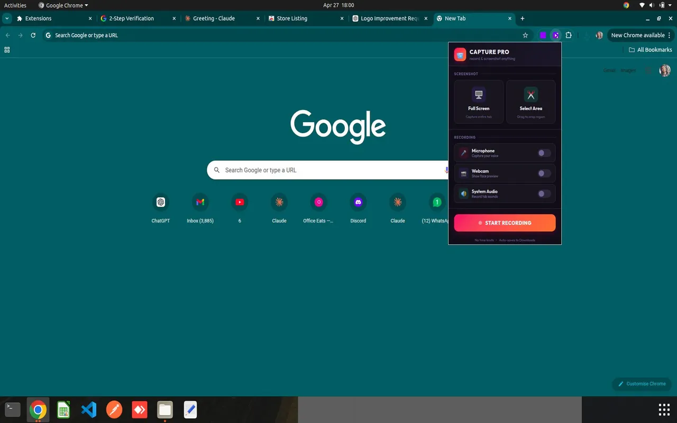This screenshot has width=677, height=423.
Task: Click the Capture Pro extension toolbar icon
Action: click(556, 35)
